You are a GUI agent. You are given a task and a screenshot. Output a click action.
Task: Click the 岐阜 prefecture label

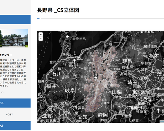70,91
